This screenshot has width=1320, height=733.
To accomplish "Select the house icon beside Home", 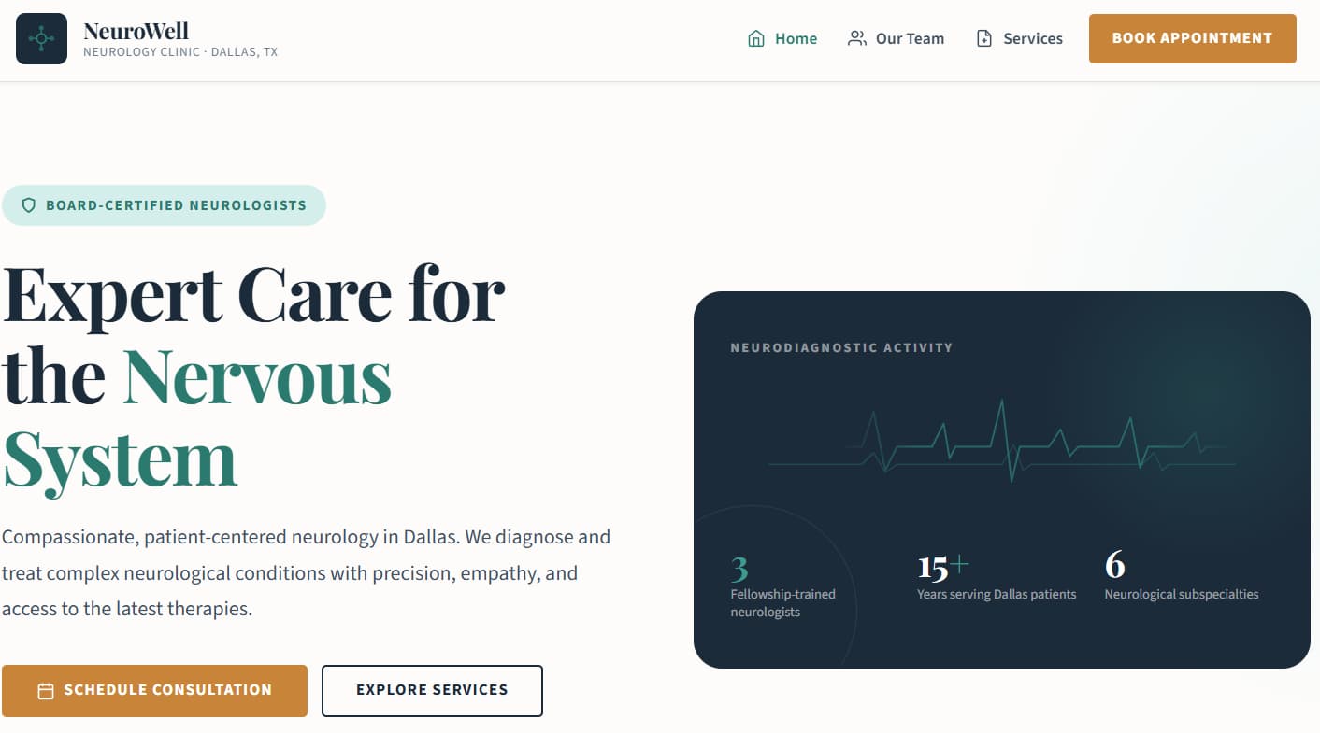I will point(755,38).
